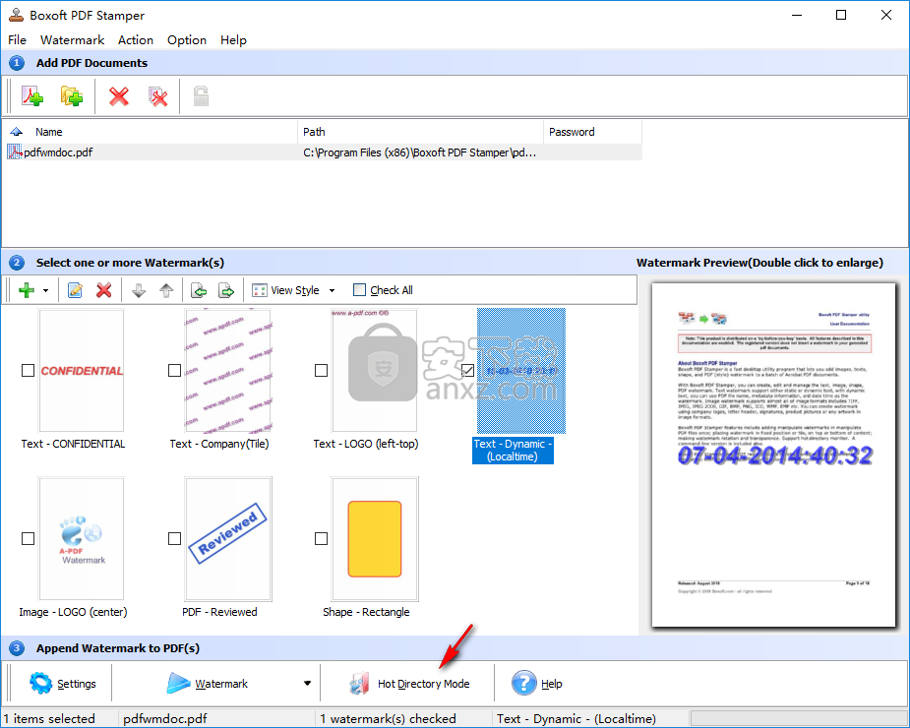Check the Text - CONFIDENTIAL watermark checkbox
910x728 pixels.
pos(28,370)
